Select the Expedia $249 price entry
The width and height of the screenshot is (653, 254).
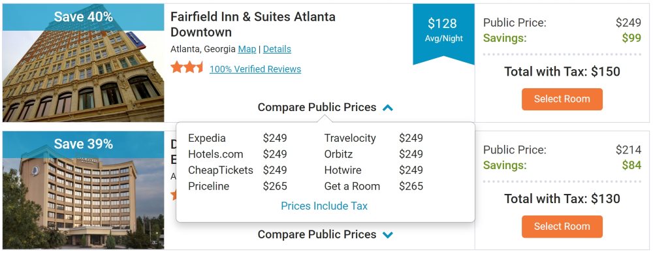pyautogui.click(x=238, y=138)
